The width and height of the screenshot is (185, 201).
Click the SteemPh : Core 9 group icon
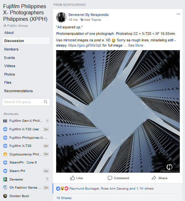pos(5,163)
